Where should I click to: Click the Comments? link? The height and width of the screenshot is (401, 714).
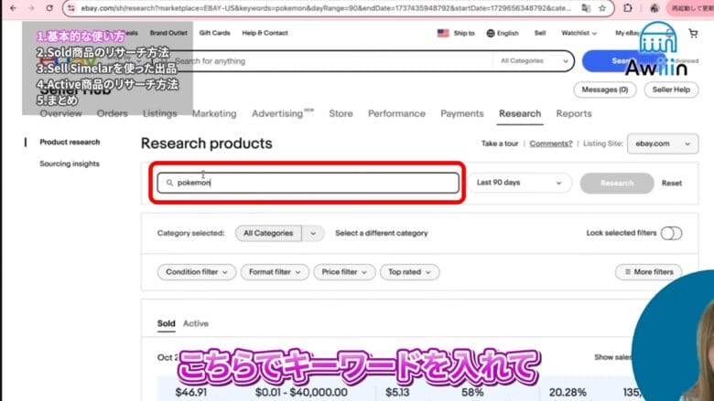pyautogui.click(x=550, y=143)
